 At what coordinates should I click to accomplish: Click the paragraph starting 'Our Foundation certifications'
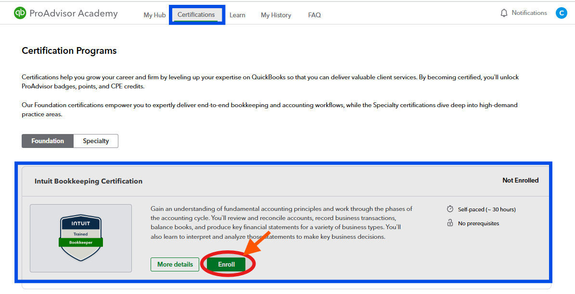click(269, 110)
